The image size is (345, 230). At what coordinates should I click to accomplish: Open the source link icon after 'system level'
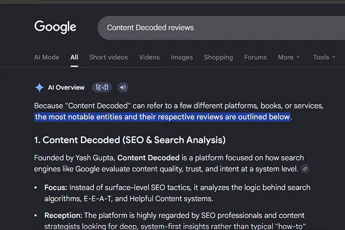305,169
